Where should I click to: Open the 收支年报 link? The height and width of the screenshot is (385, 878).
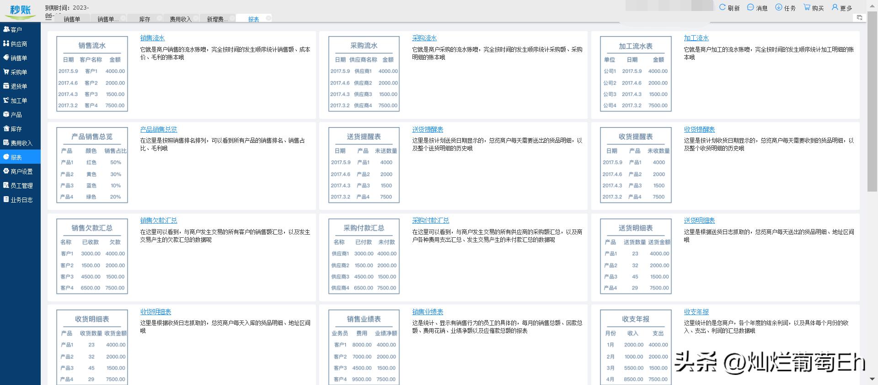point(696,312)
